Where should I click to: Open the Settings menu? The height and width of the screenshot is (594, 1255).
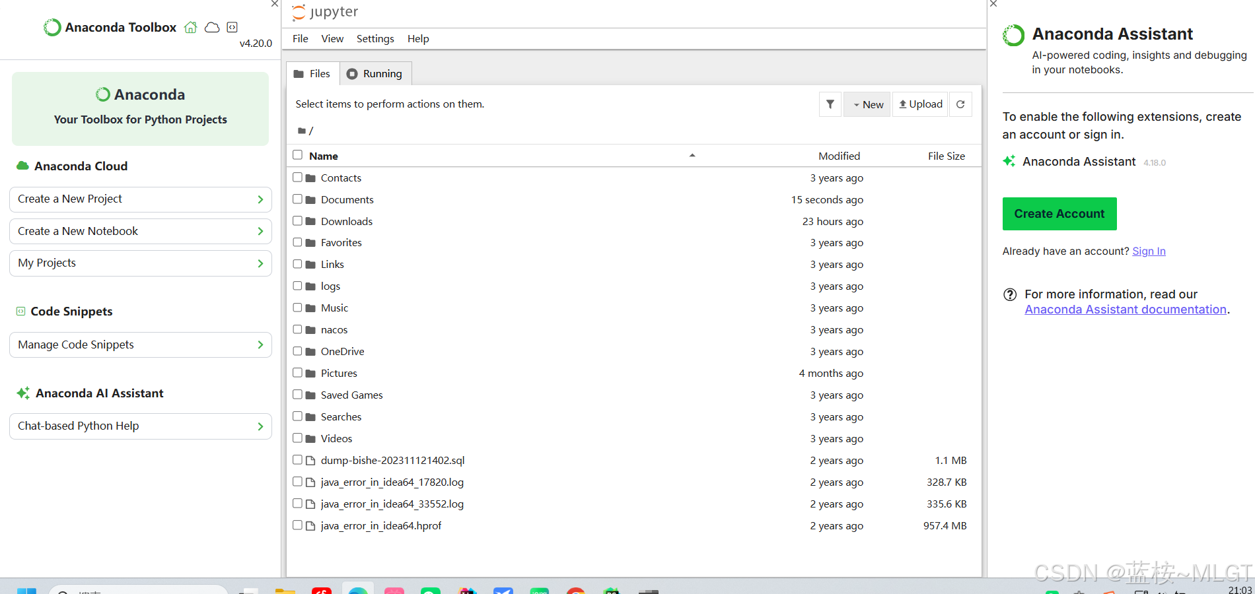(x=375, y=39)
